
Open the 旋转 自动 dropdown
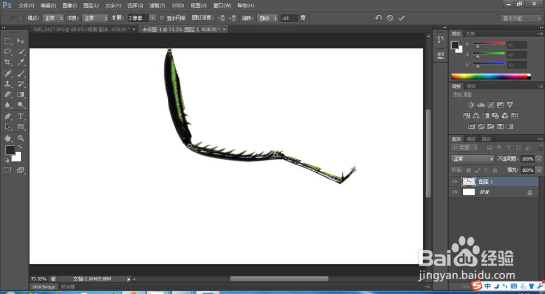pos(267,18)
